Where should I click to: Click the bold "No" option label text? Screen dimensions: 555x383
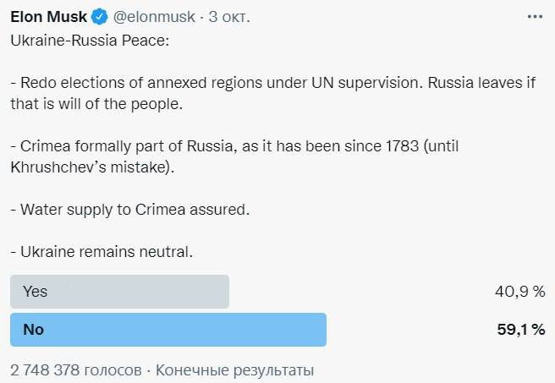pos(33,330)
